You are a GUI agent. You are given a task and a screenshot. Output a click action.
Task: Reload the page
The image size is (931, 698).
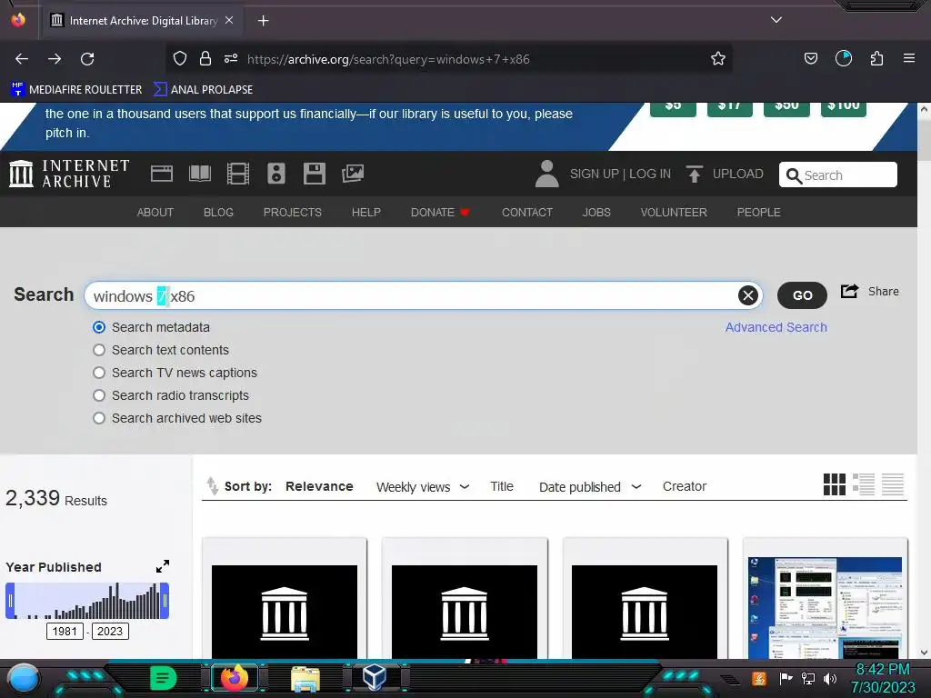[87, 59]
